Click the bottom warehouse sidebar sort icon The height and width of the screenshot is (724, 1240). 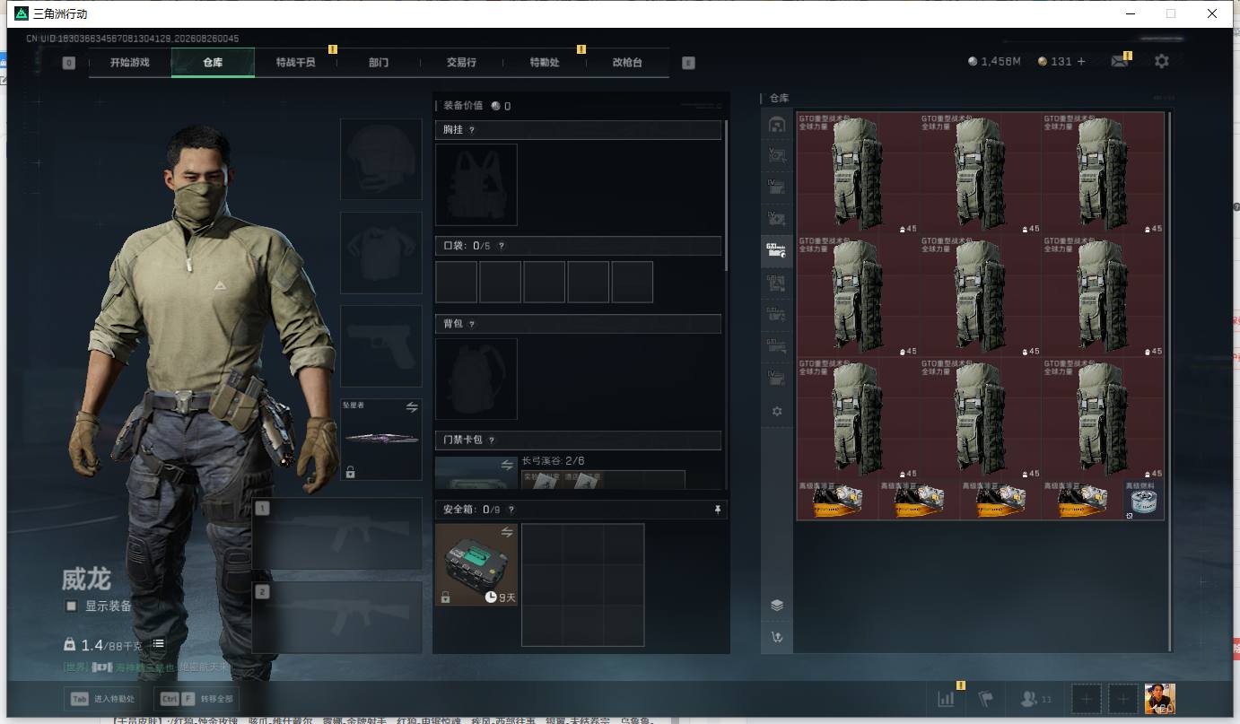[777, 637]
